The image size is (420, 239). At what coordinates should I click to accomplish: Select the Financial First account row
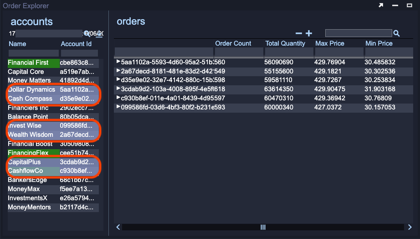tap(28, 62)
